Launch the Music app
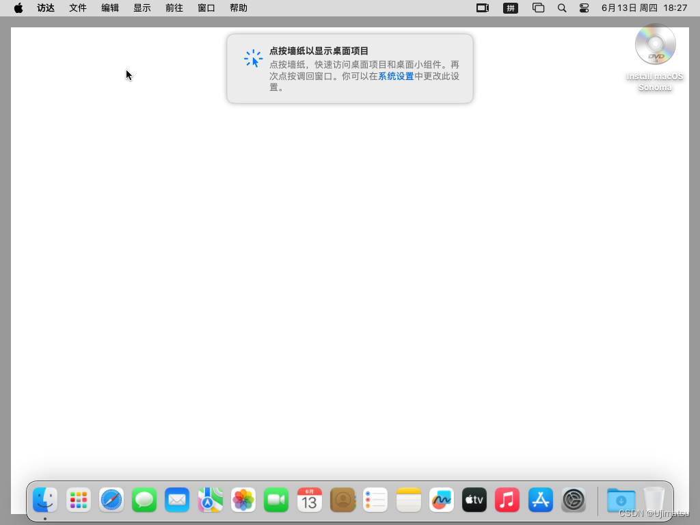This screenshot has height=525, width=700. [x=508, y=500]
